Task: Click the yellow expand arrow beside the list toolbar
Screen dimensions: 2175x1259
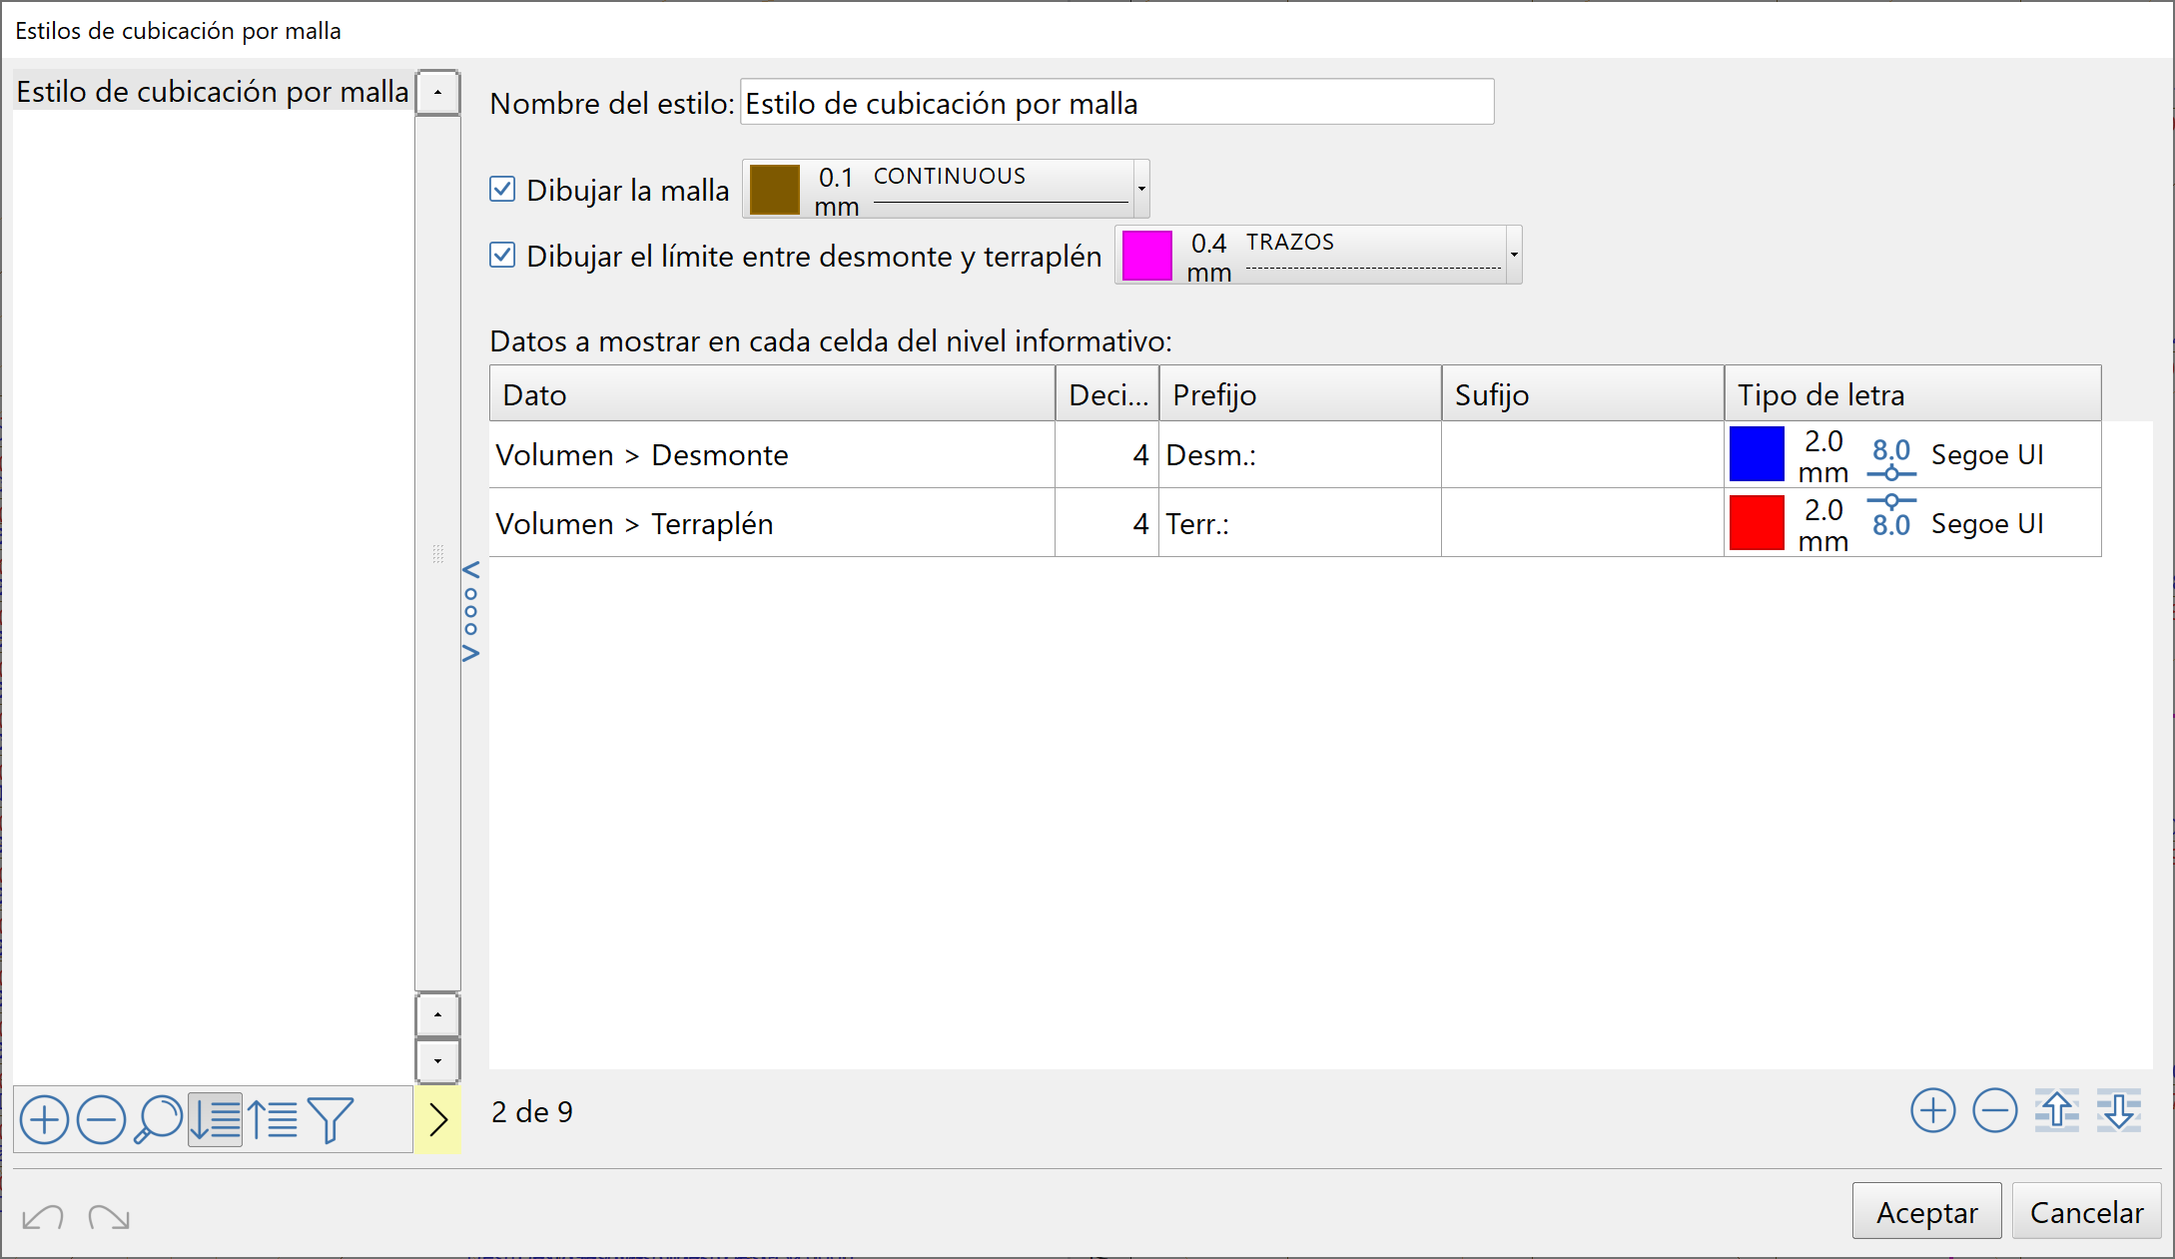Action: 437,1119
